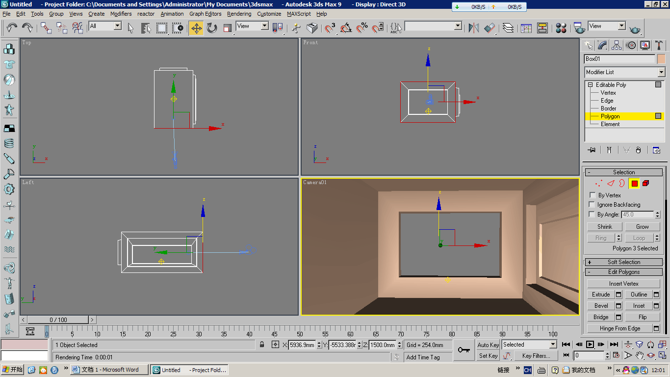Viewport: 670px width, 377px height.
Task: Click the Grow selection button
Action: coord(643,227)
